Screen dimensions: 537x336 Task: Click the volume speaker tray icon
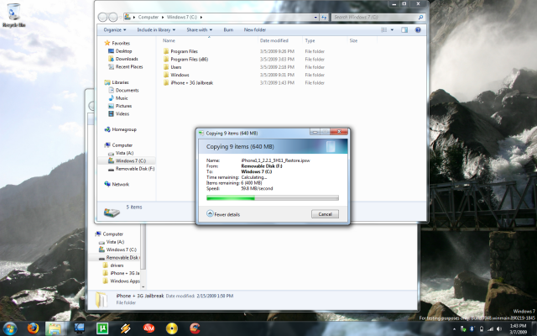pos(499,329)
